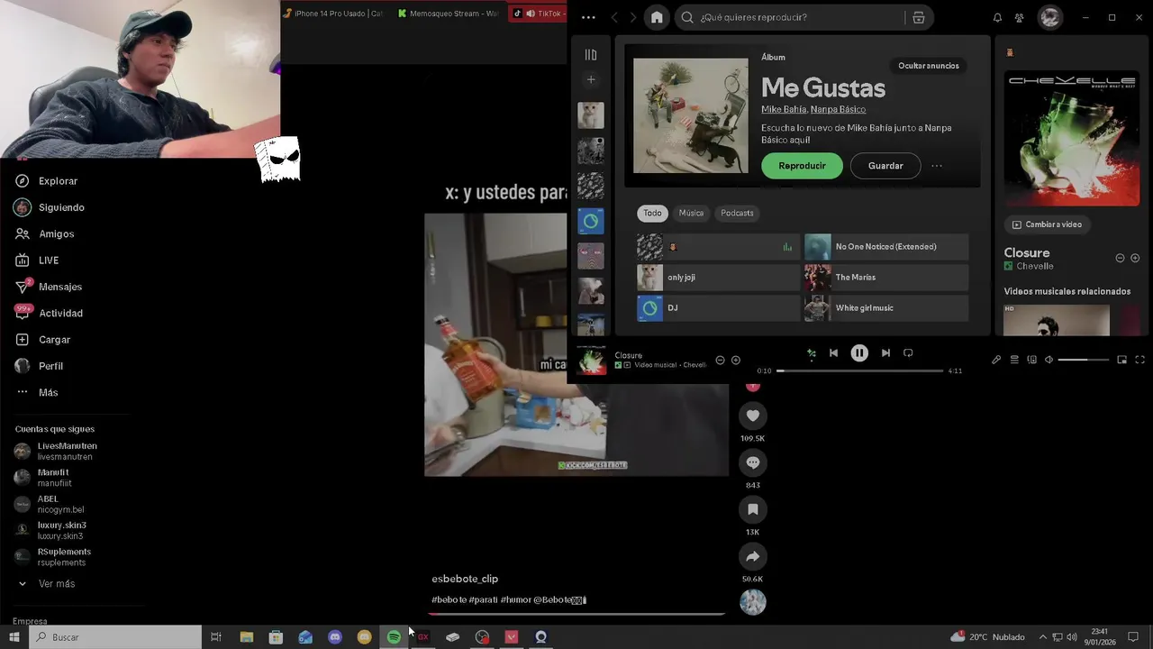Toggle the Spotify queue icon
The image size is (1153, 649).
(x=1014, y=360)
